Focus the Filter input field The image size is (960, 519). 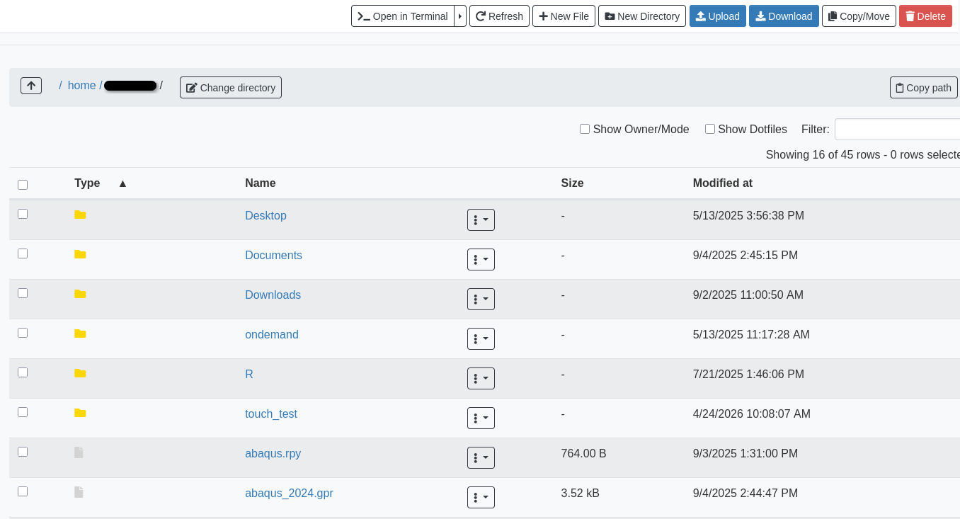(897, 130)
